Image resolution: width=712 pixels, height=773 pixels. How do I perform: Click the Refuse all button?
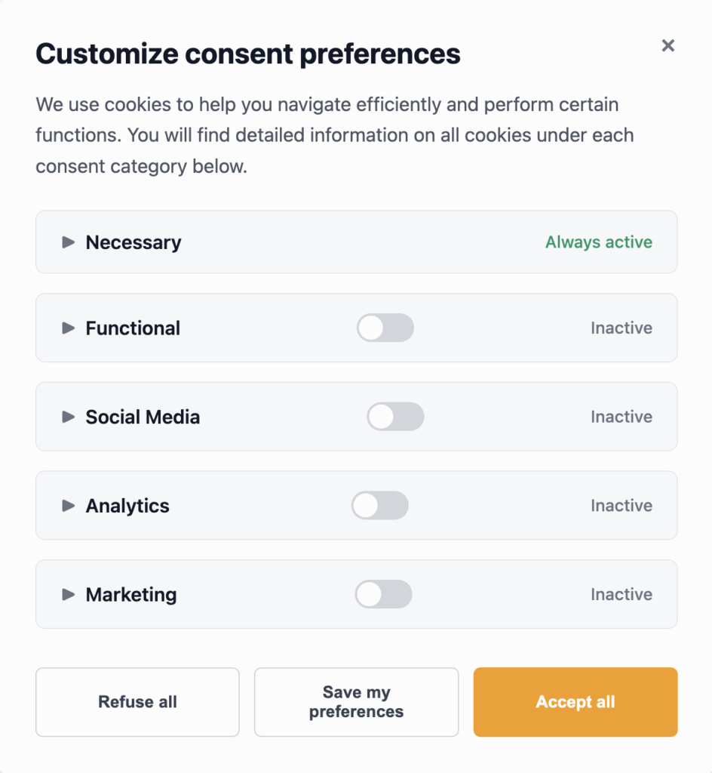[137, 702]
